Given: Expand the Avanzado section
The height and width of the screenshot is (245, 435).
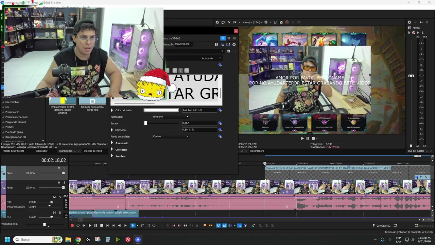Looking at the screenshot, I should tap(112, 143).
